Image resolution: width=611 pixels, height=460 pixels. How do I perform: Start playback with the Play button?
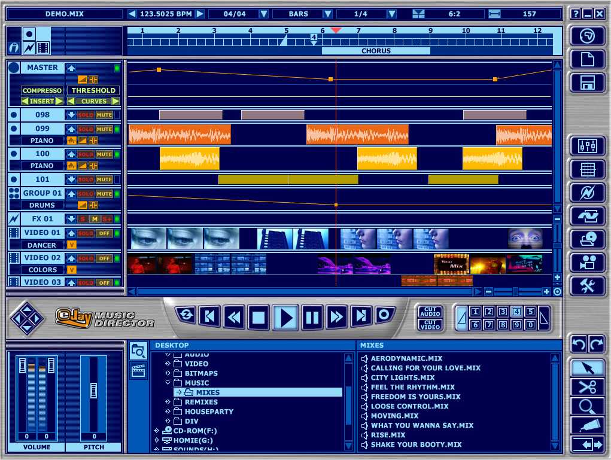coord(285,317)
